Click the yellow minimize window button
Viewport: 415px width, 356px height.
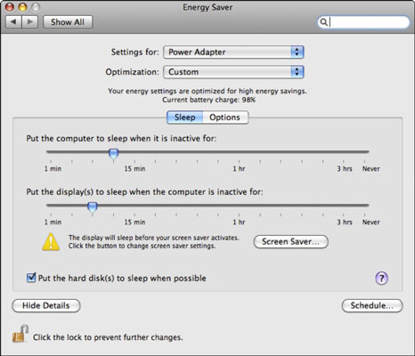[22, 7]
